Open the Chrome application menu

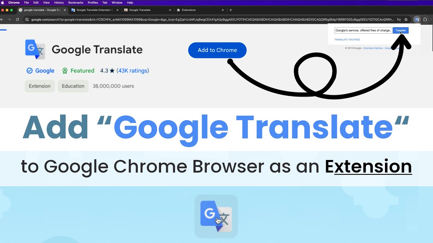pyautogui.click(x=14, y=3)
